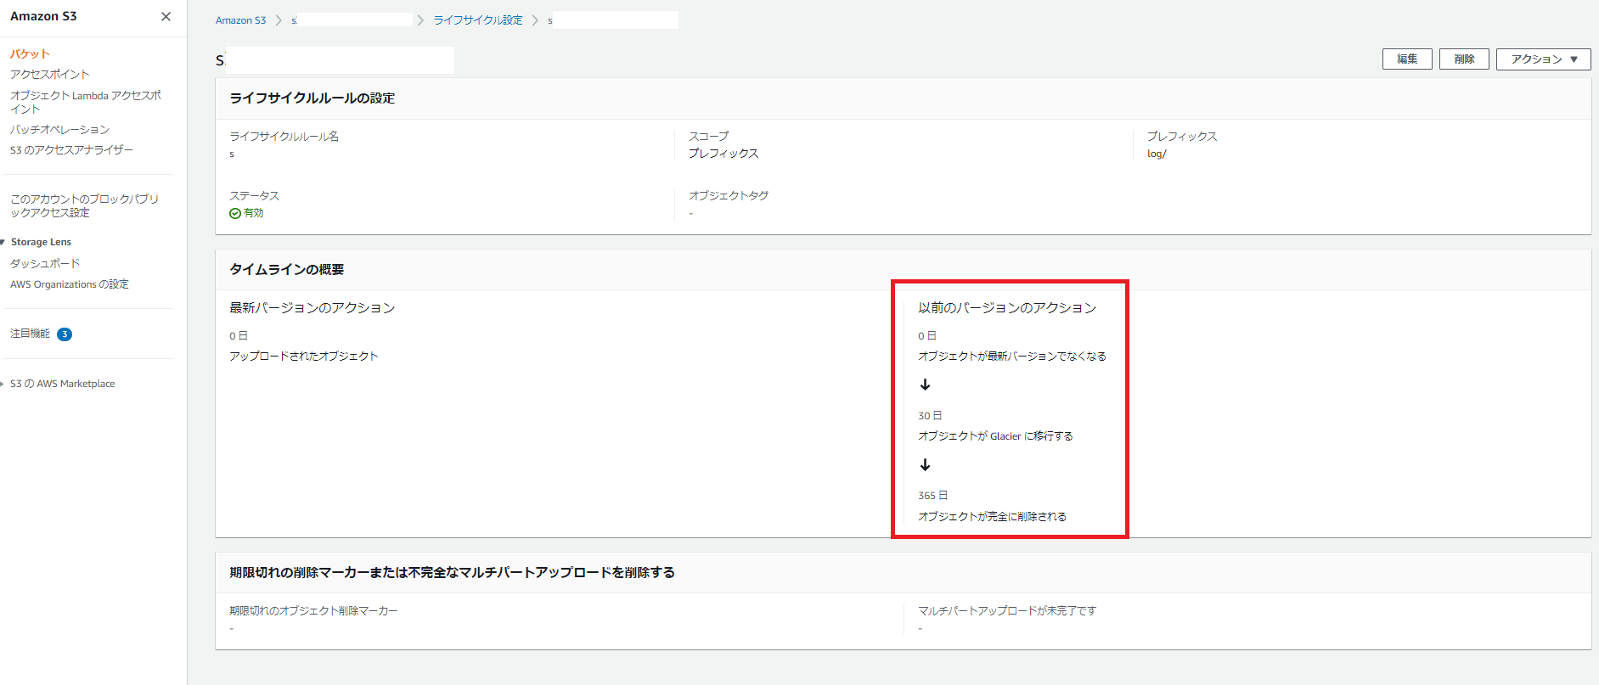
Task: Click the 編集 button
Action: (x=1407, y=59)
